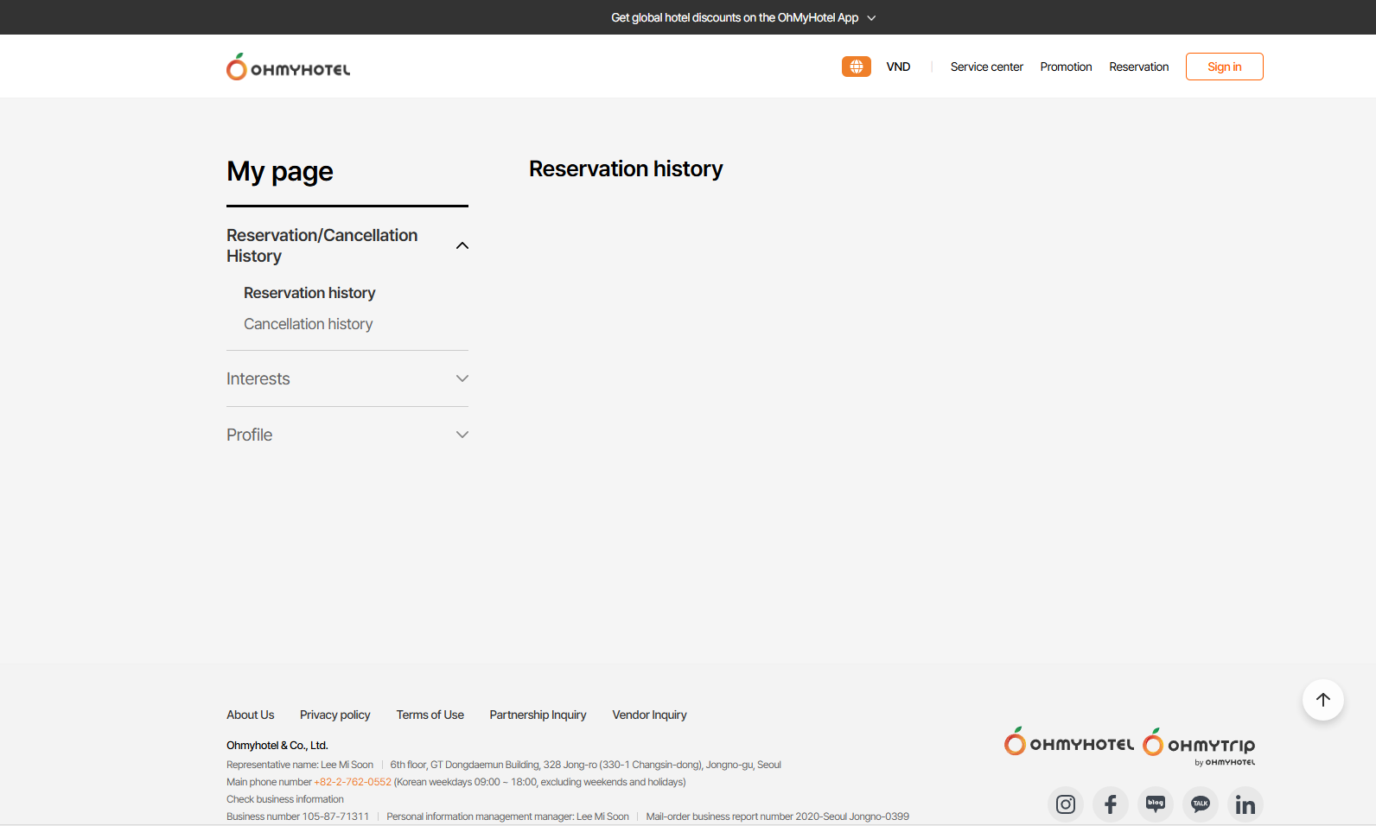Select Cancellation history in sidebar
The image size is (1376, 826).
(308, 324)
